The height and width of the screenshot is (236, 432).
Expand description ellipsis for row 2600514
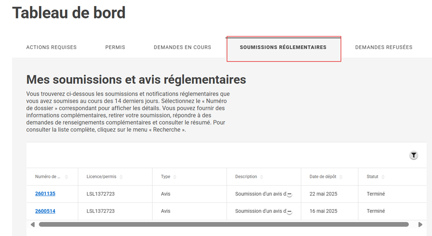click(289, 212)
